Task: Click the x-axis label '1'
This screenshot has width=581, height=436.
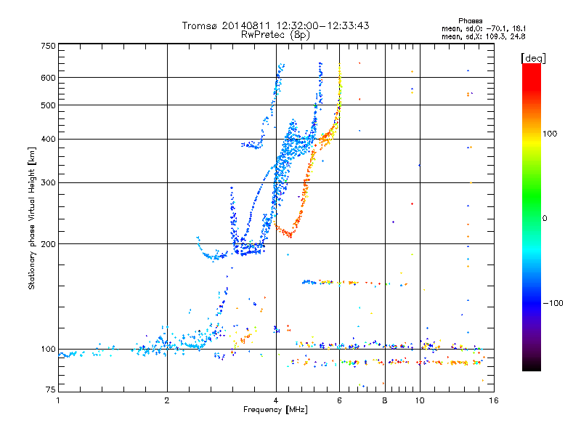Action: [x=58, y=400]
